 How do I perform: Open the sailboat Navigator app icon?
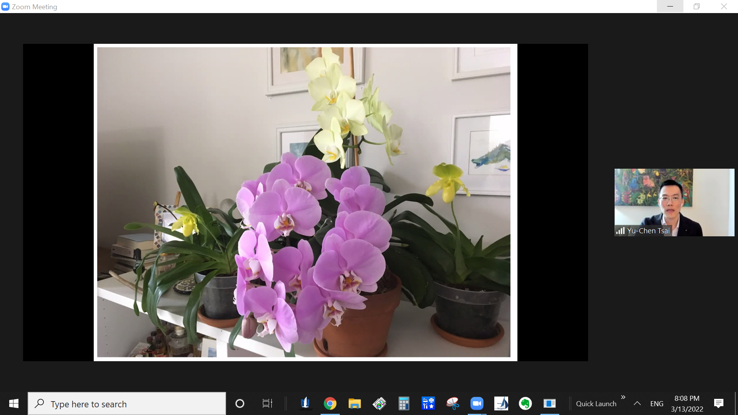coord(501,403)
